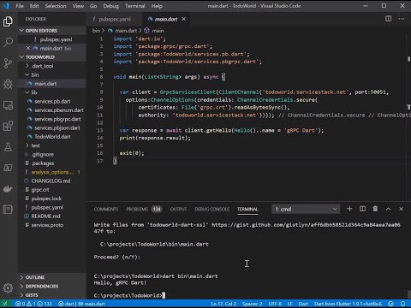Open services.pbenum.dart file
The image size is (411, 308).
pos(52,110)
